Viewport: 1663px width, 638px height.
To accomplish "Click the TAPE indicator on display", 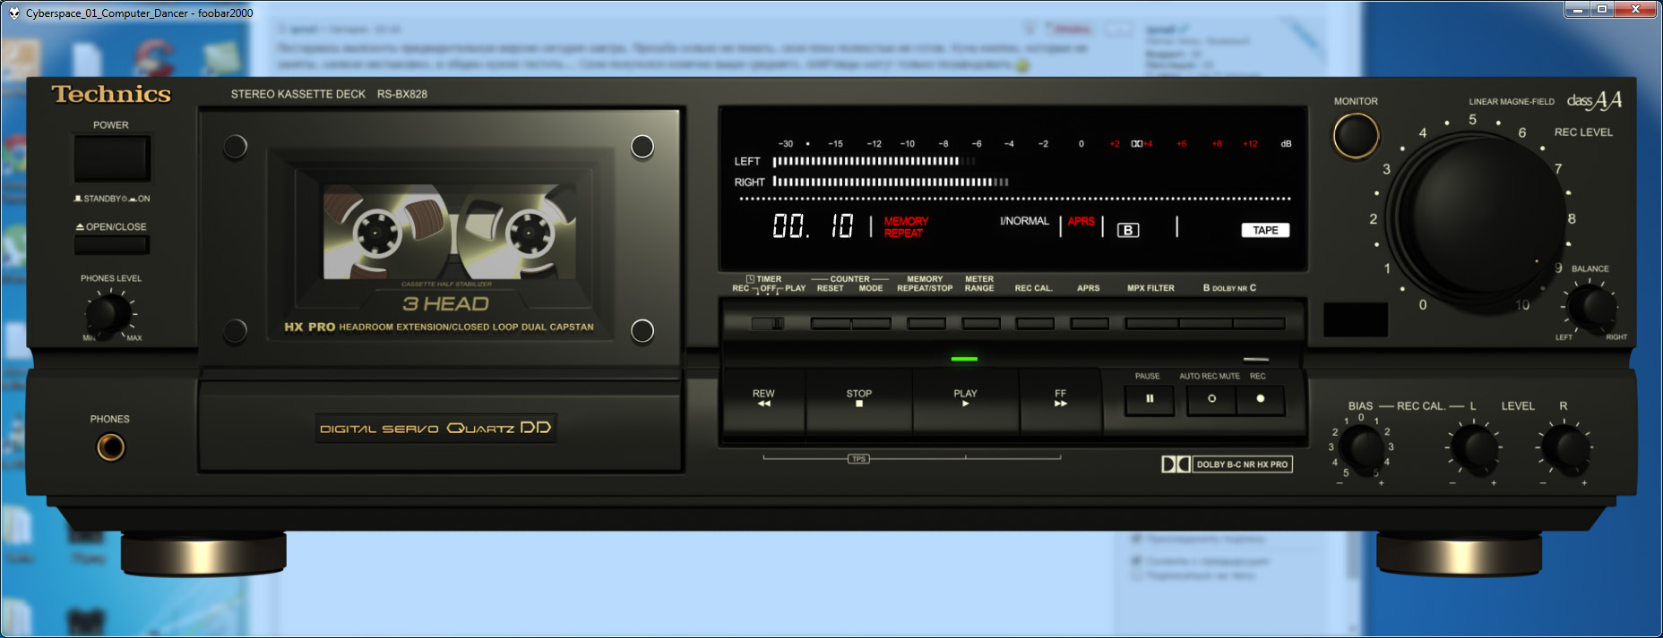I will pyautogui.click(x=1265, y=230).
